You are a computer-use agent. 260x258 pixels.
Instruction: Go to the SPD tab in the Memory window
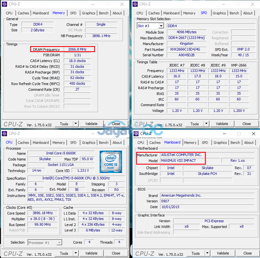pyautogui.click(x=73, y=13)
